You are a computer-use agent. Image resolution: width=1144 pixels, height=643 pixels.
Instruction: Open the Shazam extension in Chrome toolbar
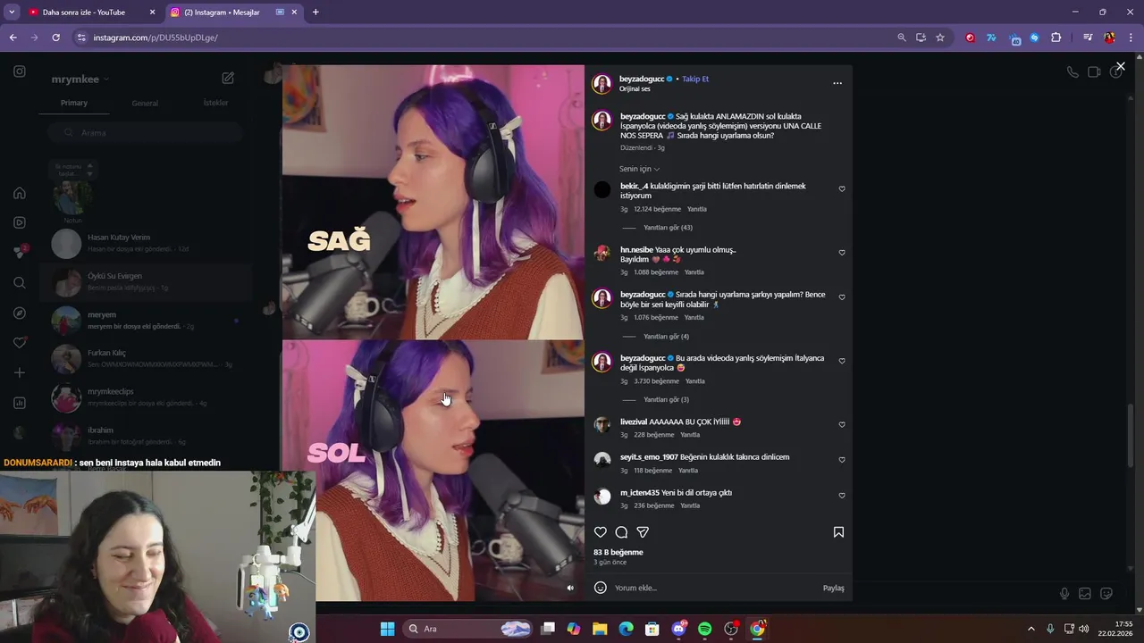tap(1034, 38)
